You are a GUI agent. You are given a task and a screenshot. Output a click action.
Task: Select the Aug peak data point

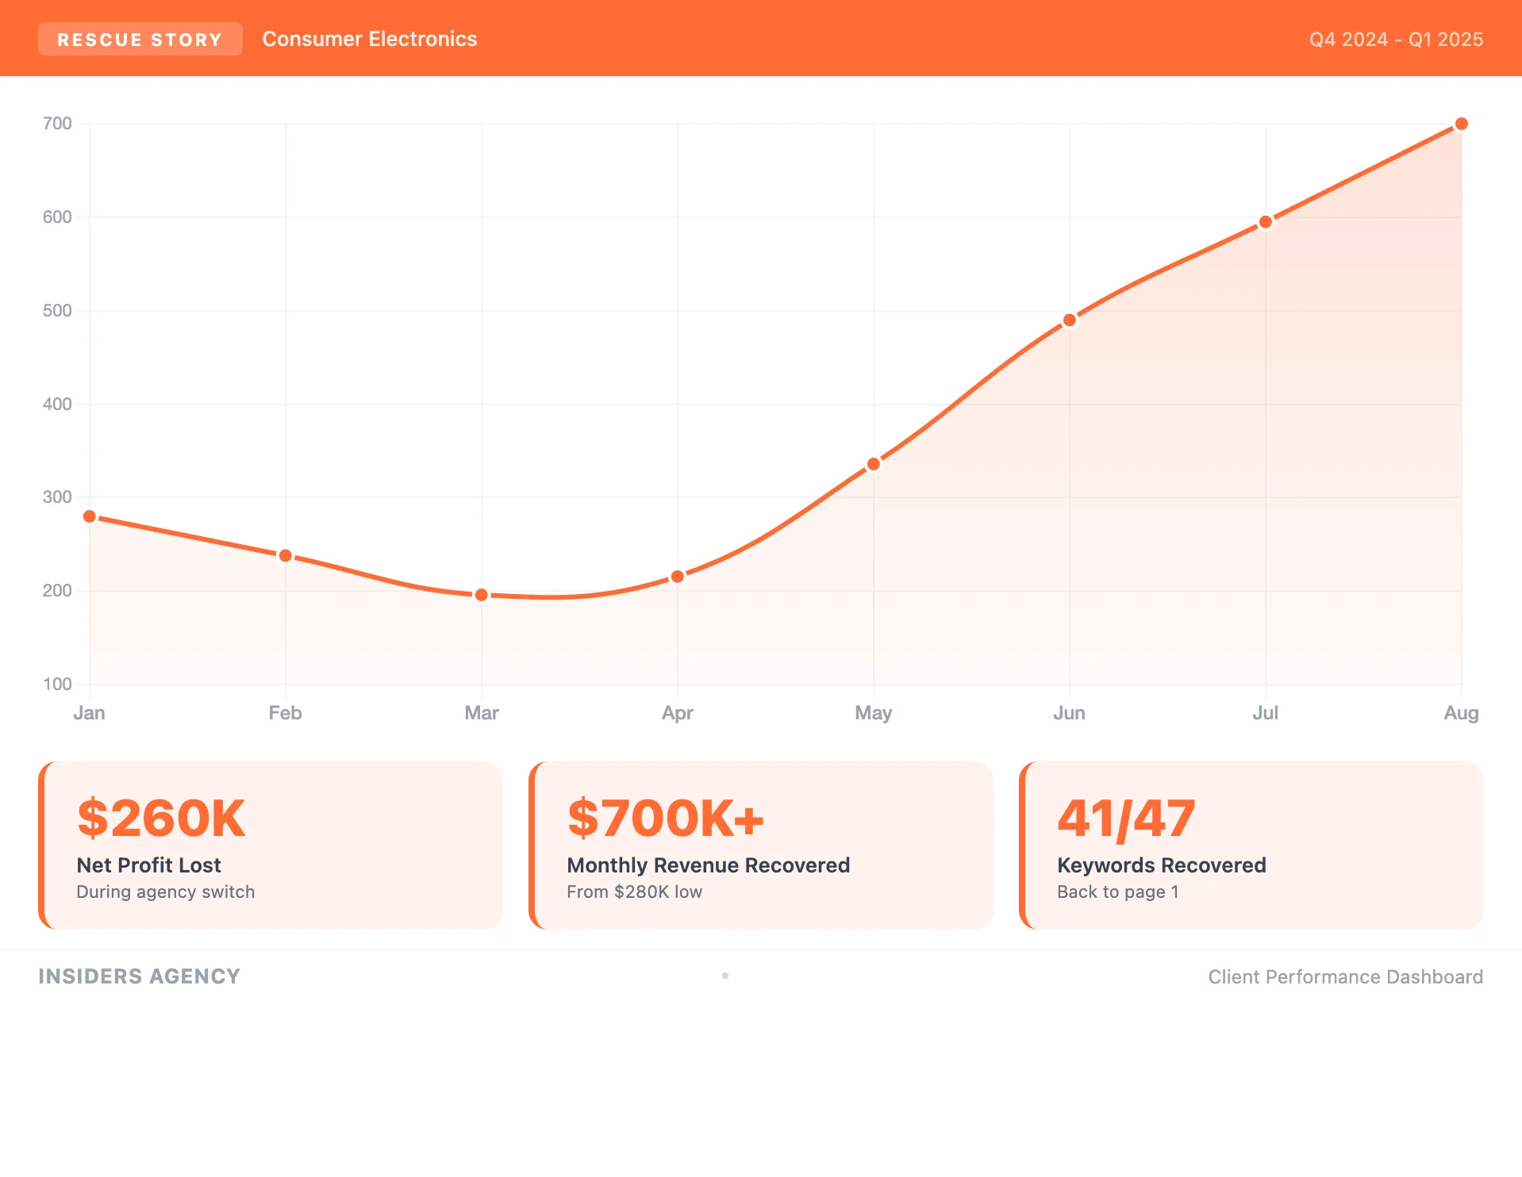tap(1461, 125)
